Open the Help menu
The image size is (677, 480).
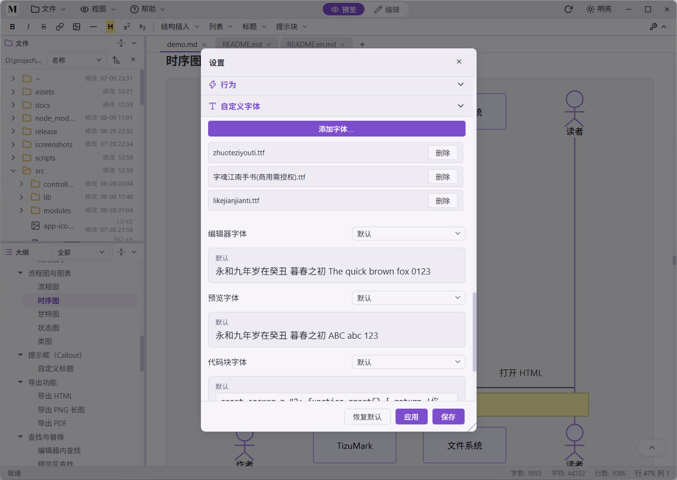coord(148,9)
